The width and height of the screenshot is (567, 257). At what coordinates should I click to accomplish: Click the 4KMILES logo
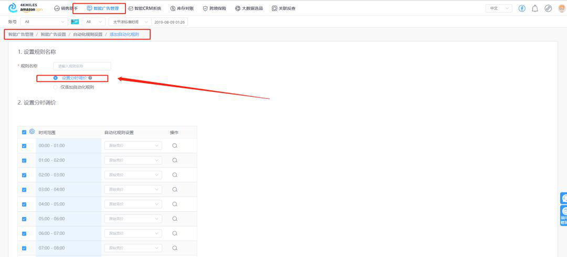26,8
